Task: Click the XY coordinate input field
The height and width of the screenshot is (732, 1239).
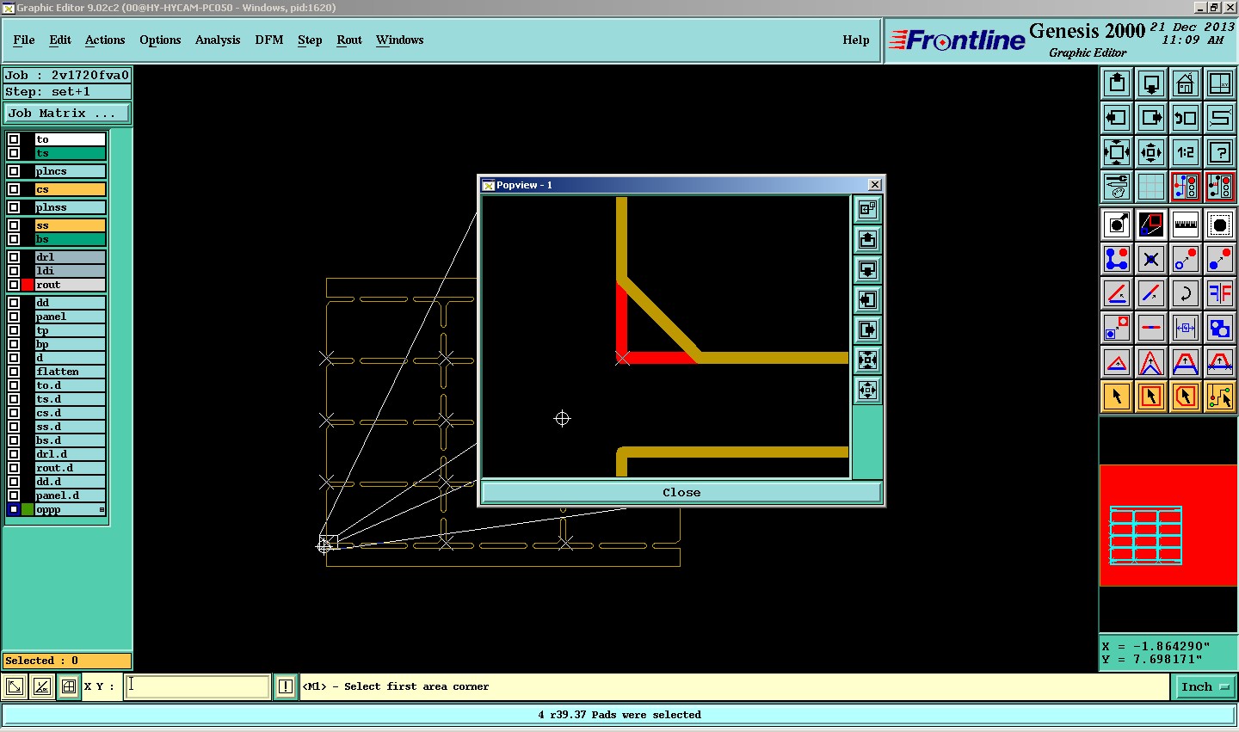Action: coord(198,686)
